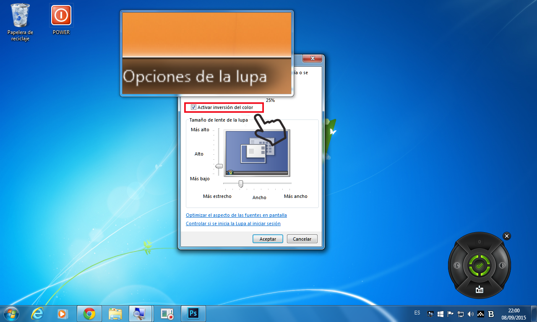Click the blue B icon in system tray

coord(491,313)
